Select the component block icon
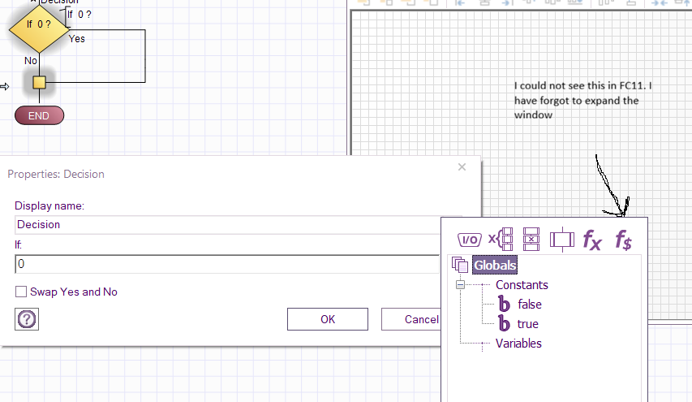This screenshot has width=692, height=402. pos(561,240)
